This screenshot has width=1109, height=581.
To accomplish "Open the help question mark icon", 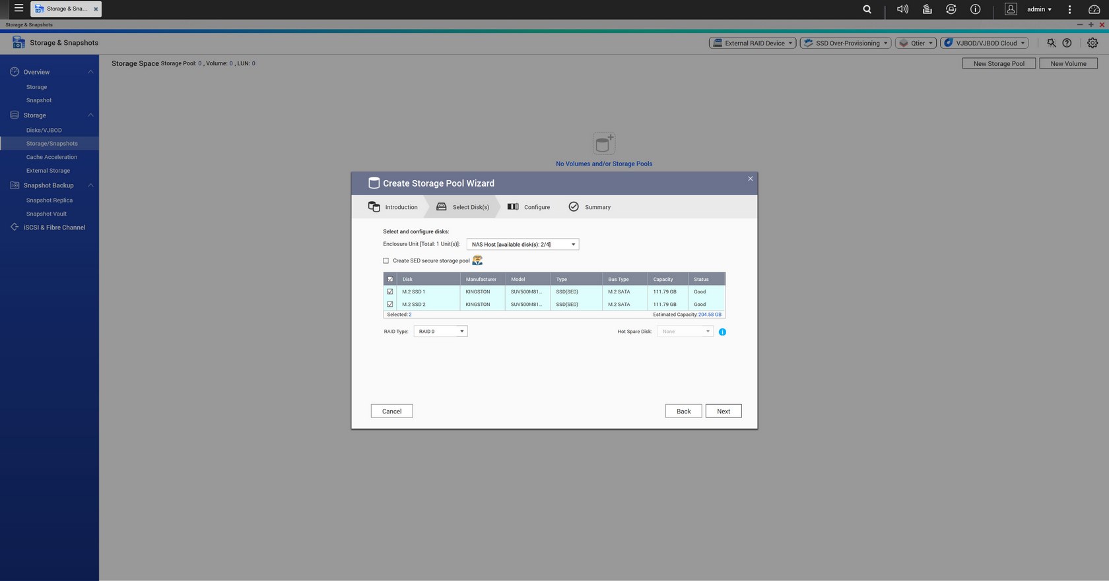I will [x=1067, y=43].
